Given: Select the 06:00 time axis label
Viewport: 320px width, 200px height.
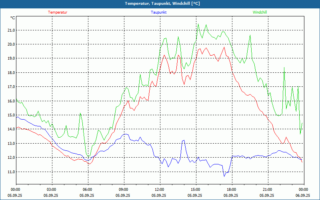Looking at the screenshot, I should pyautogui.click(x=88, y=190).
